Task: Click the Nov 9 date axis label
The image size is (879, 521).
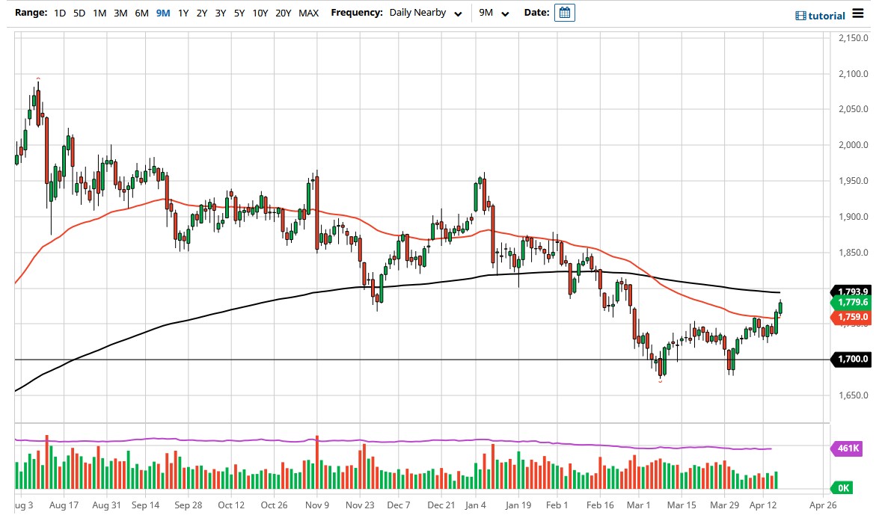Action: 317,505
